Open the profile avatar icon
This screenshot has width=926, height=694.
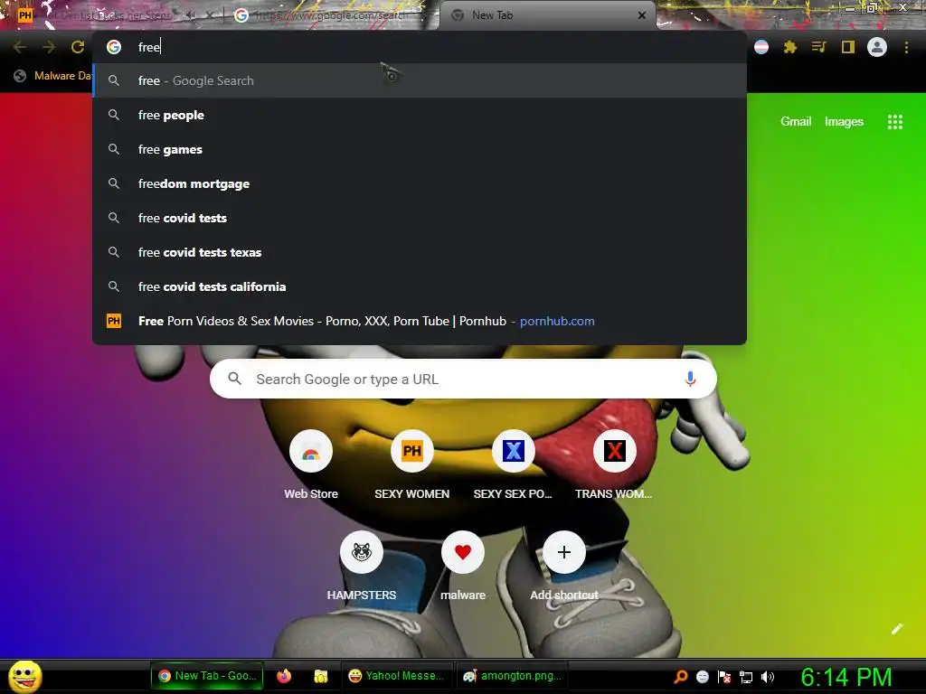coord(877,47)
